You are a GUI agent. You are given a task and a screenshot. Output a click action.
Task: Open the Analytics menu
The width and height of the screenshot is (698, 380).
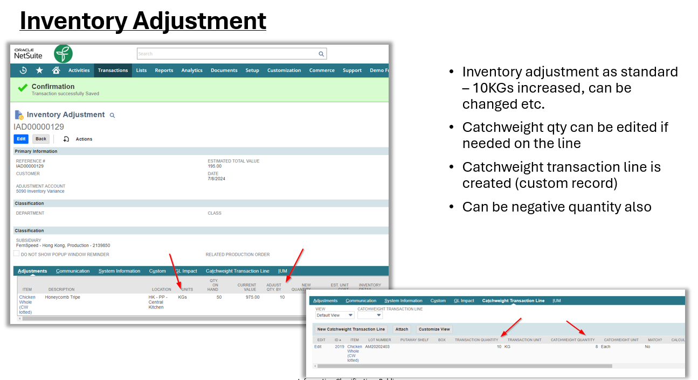click(x=192, y=71)
